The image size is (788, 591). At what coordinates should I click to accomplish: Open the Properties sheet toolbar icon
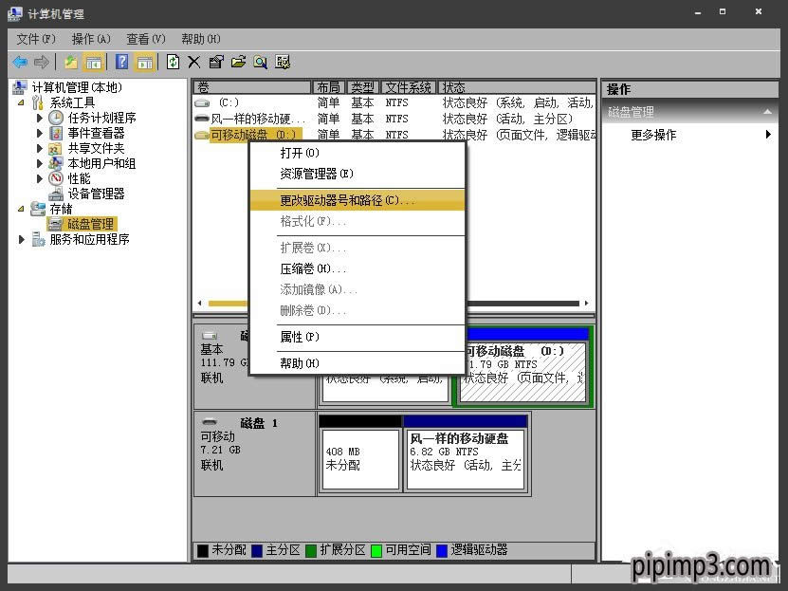(218, 62)
